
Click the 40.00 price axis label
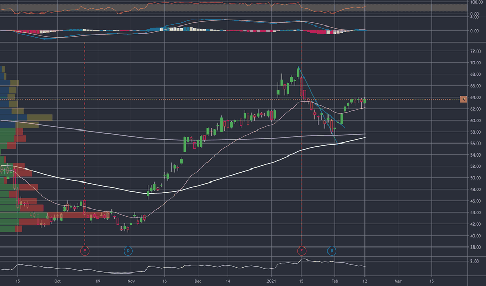476,236
